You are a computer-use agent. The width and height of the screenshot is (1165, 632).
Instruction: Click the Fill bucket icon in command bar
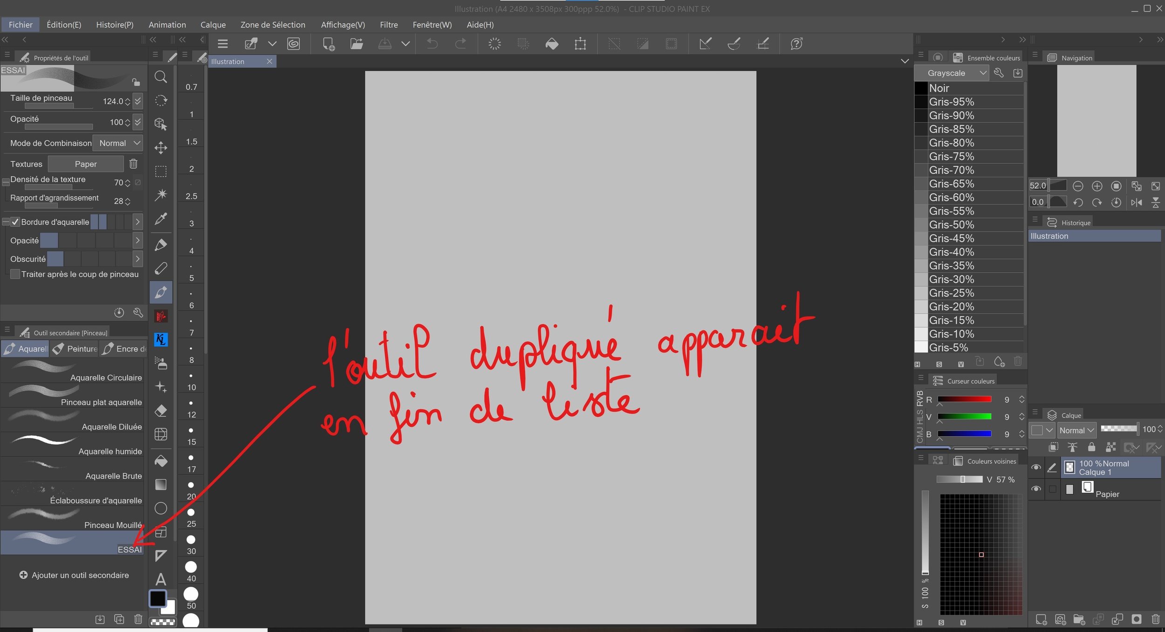552,44
